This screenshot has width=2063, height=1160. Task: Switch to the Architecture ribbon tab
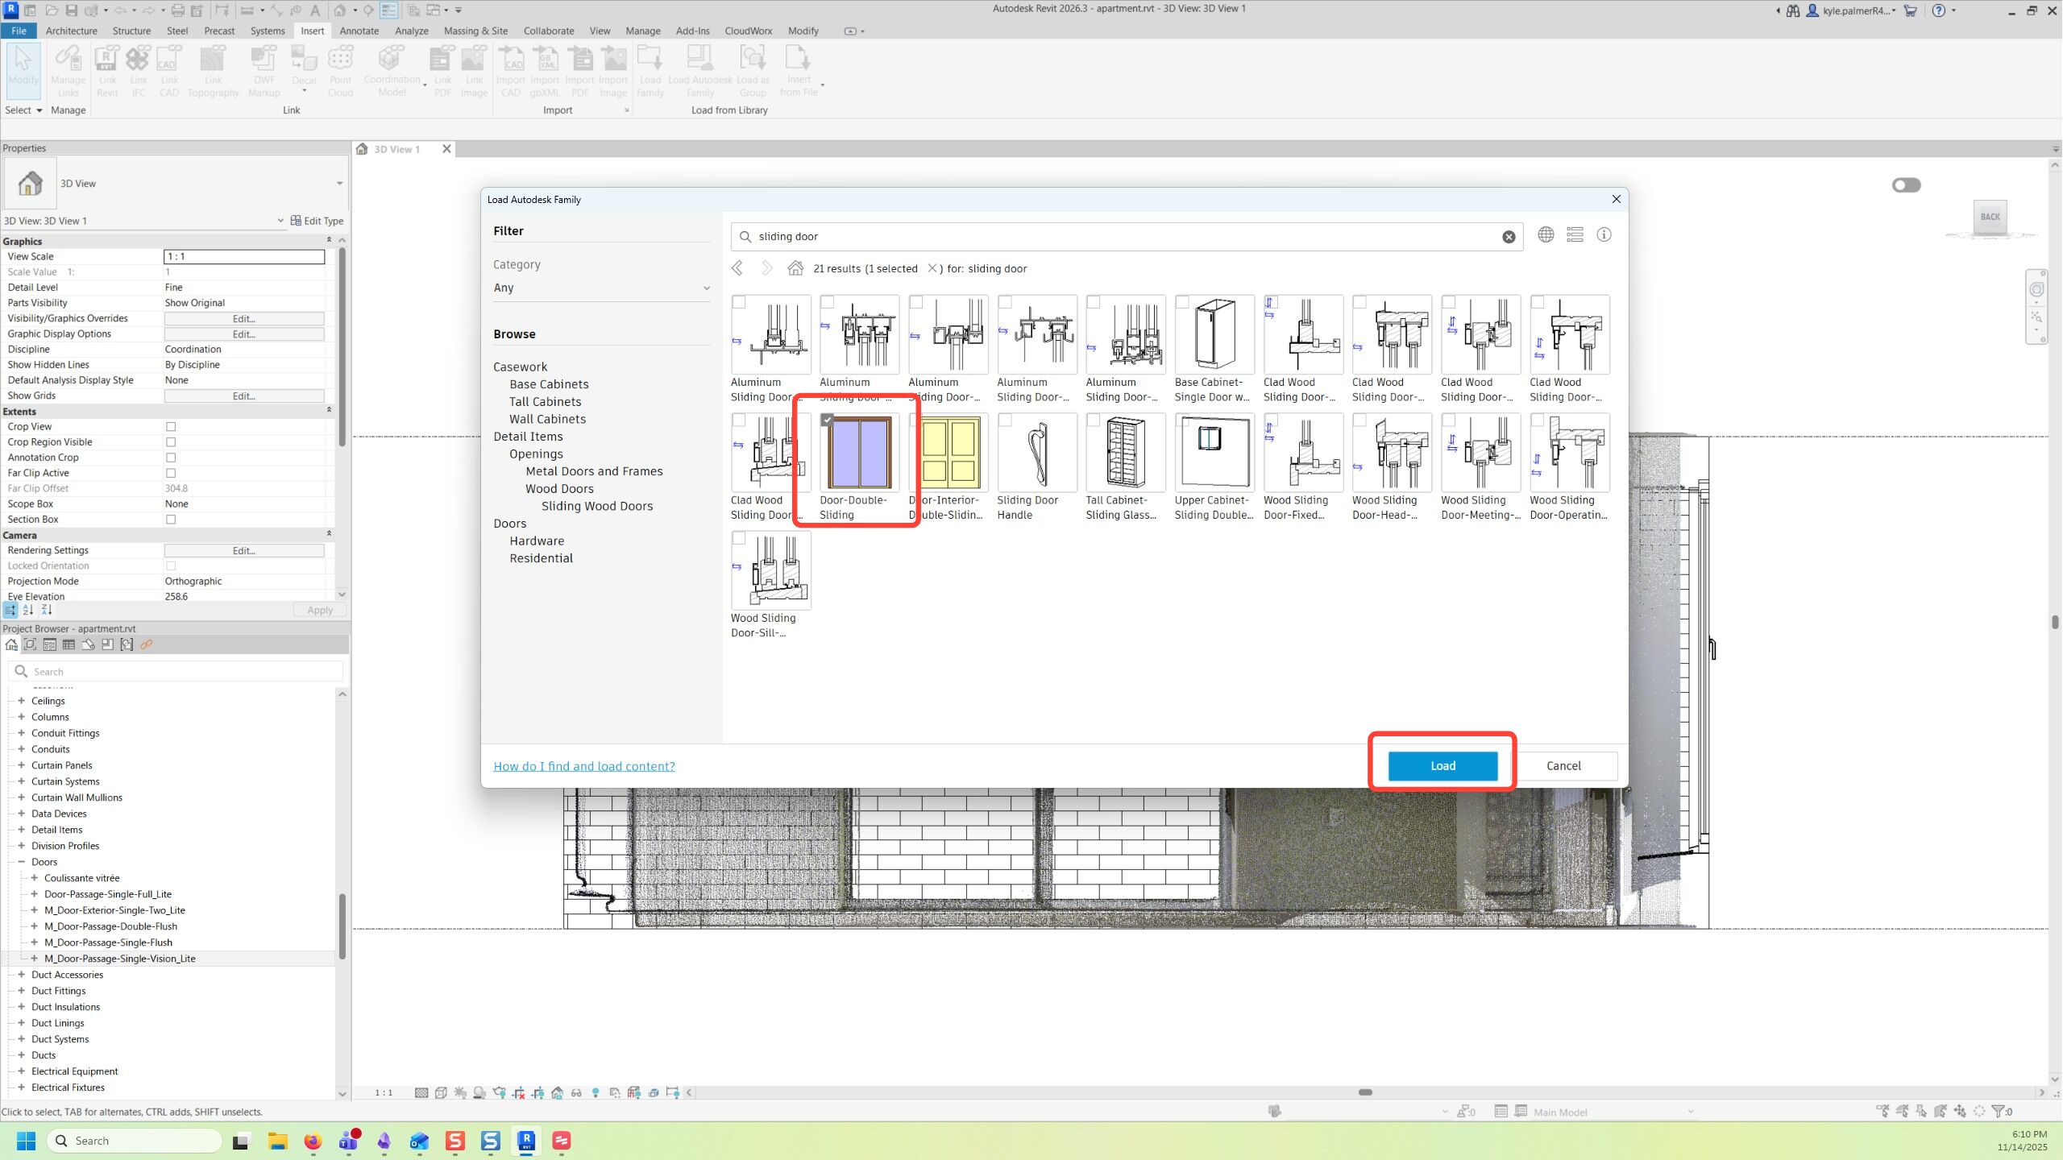(71, 31)
